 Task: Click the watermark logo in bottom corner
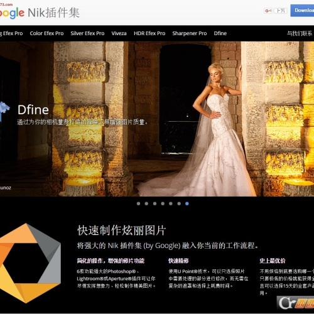[295, 303]
